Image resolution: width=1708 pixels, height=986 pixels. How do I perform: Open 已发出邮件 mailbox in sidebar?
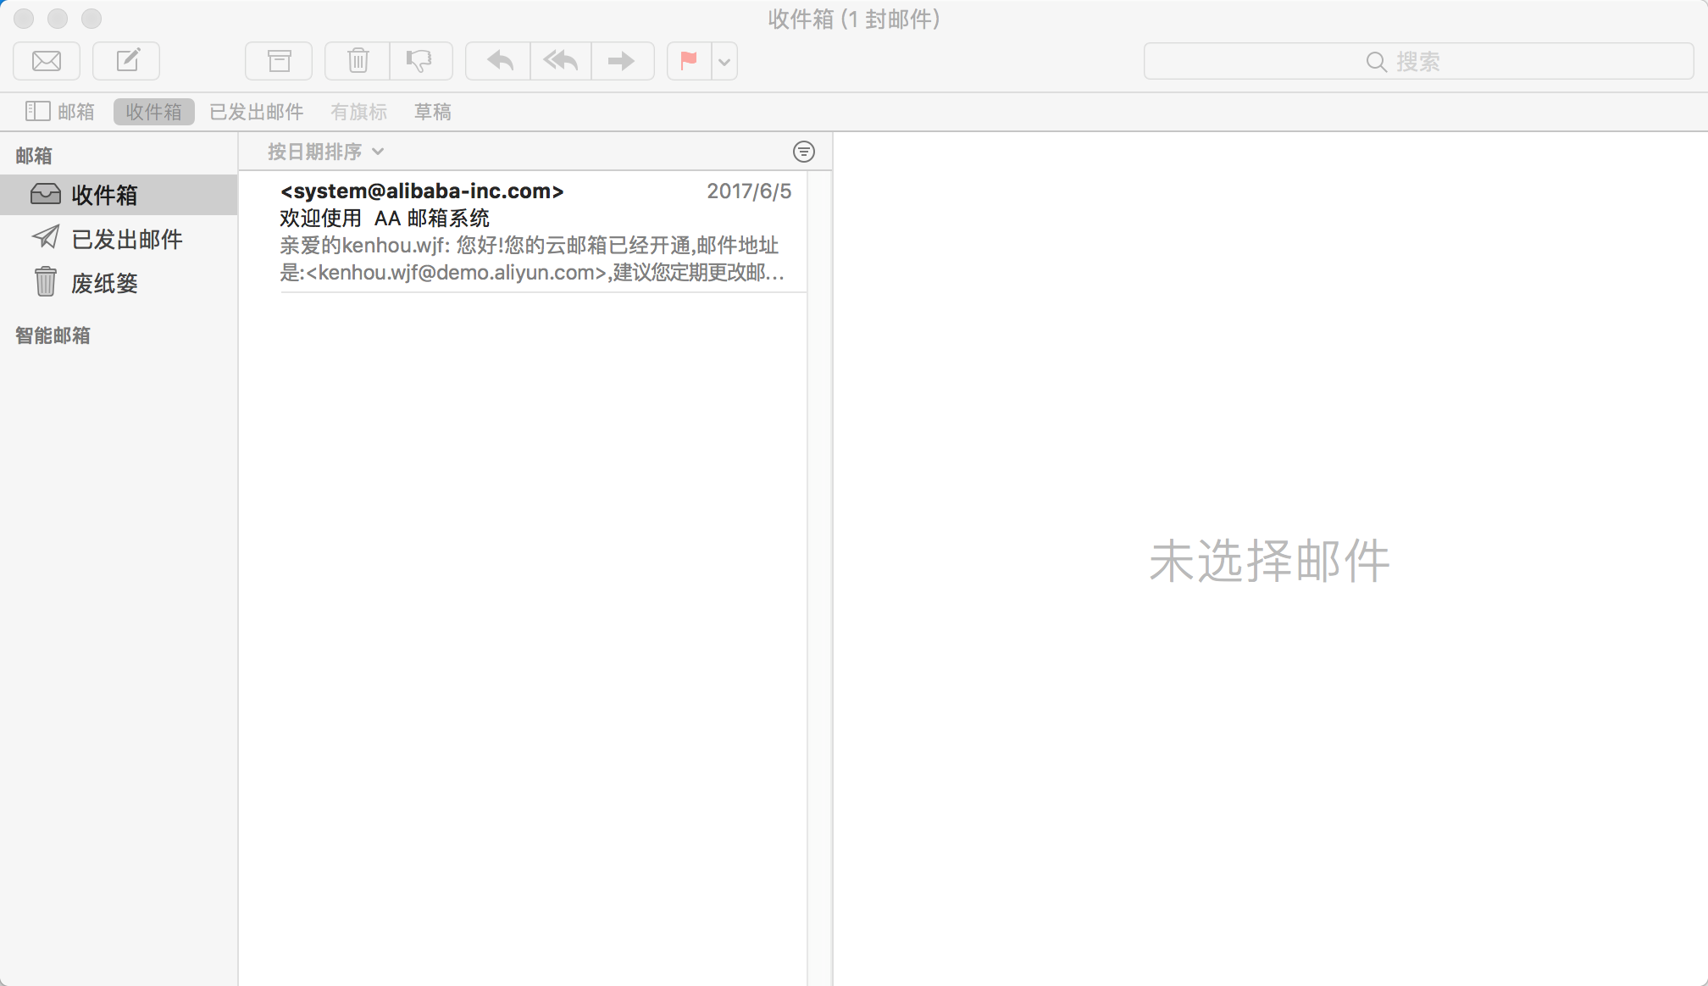click(x=126, y=240)
